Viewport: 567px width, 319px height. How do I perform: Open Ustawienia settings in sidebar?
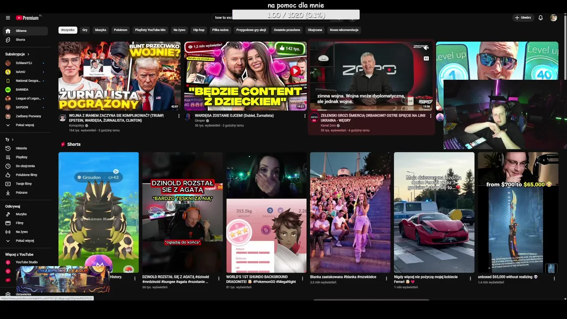[25, 294]
